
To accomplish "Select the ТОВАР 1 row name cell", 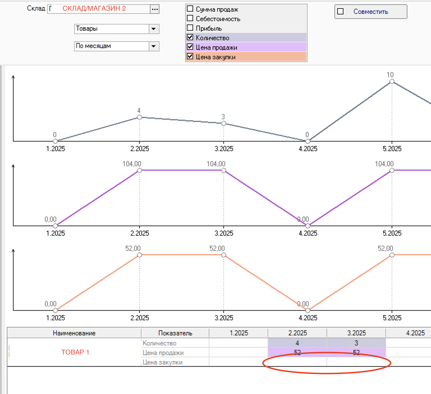I will pyautogui.click(x=75, y=352).
